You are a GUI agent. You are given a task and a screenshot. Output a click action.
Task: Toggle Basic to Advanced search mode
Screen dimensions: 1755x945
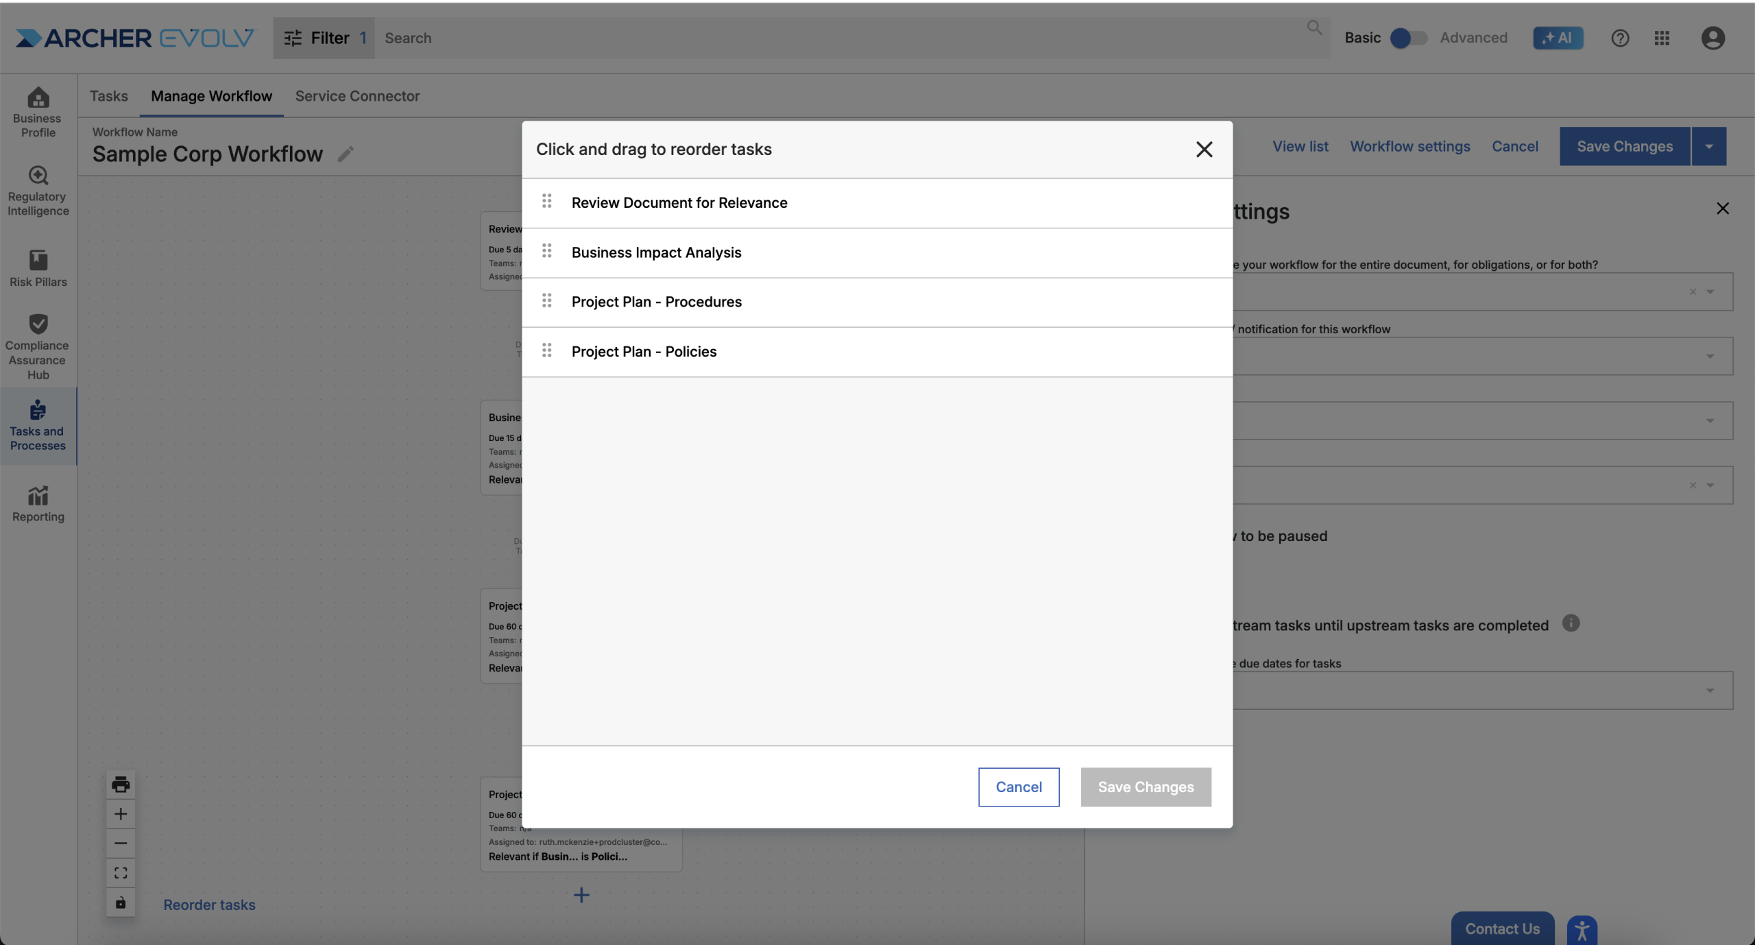coord(1408,38)
